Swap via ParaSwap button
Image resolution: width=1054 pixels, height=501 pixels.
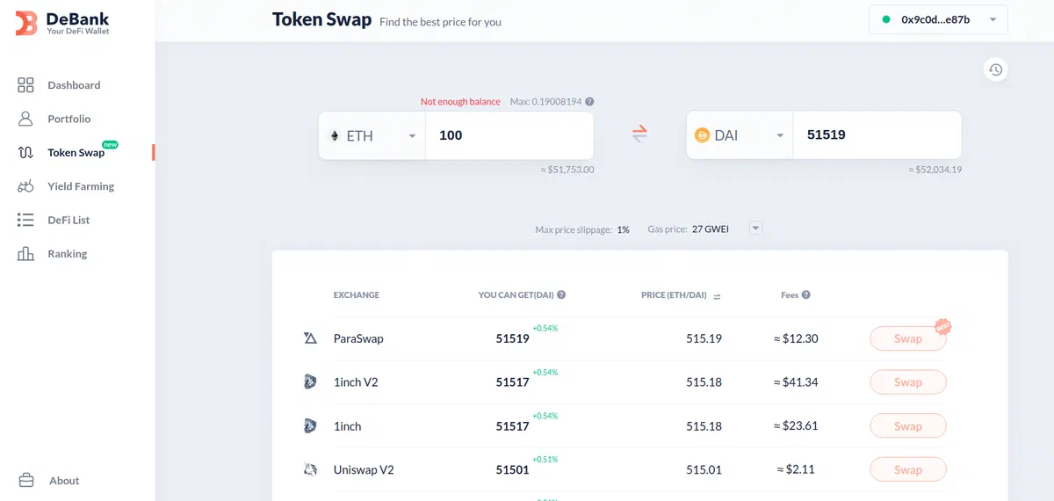click(x=908, y=338)
